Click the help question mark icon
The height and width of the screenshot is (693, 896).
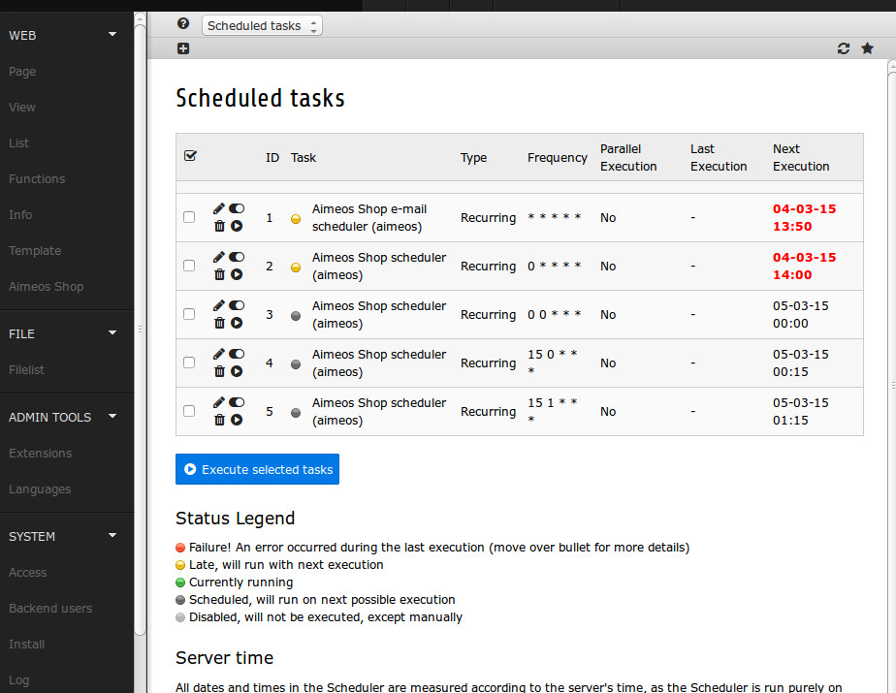[183, 23]
